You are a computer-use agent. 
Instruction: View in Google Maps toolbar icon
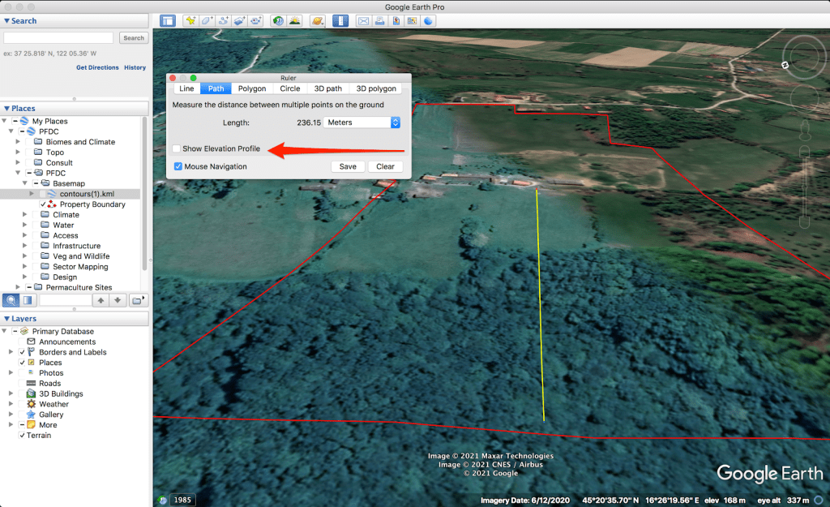click(412, 21)
